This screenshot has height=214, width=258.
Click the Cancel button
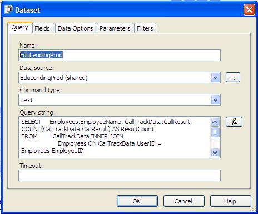point(184,201)
